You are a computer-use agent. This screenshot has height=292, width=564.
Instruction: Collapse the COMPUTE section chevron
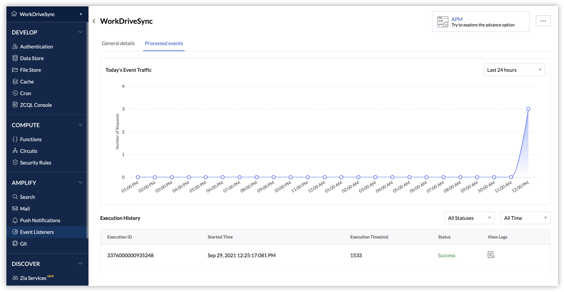[80, 125]
